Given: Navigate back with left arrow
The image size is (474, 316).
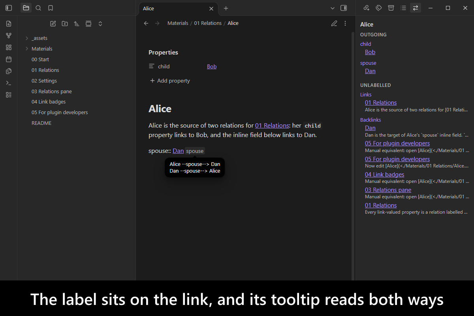Looking at the screenshot, I should click(x=146, y=23).
